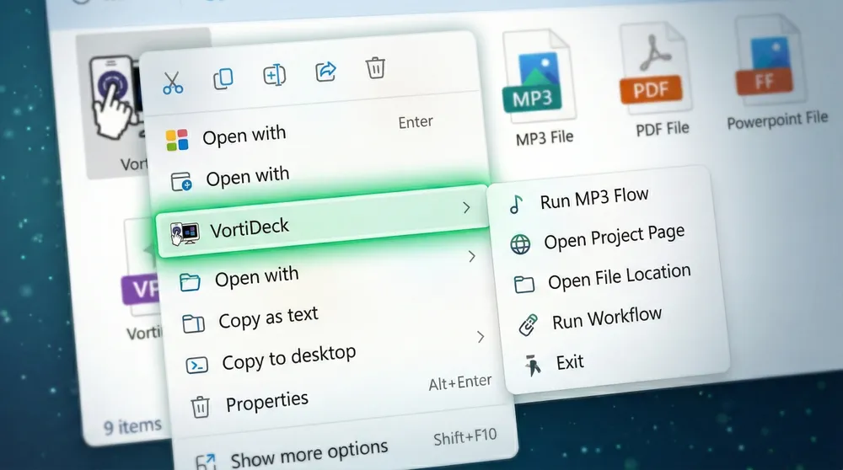
Task: Click the window icon beside second Open with
Action: [x=181, y=182]
